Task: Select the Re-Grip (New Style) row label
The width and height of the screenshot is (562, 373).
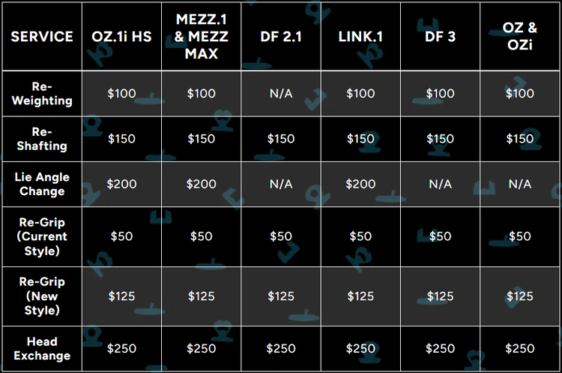Action: (x=42, y=296)
